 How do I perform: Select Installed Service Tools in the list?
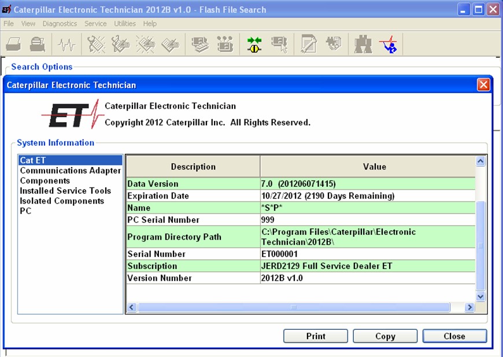pos(71,191)
